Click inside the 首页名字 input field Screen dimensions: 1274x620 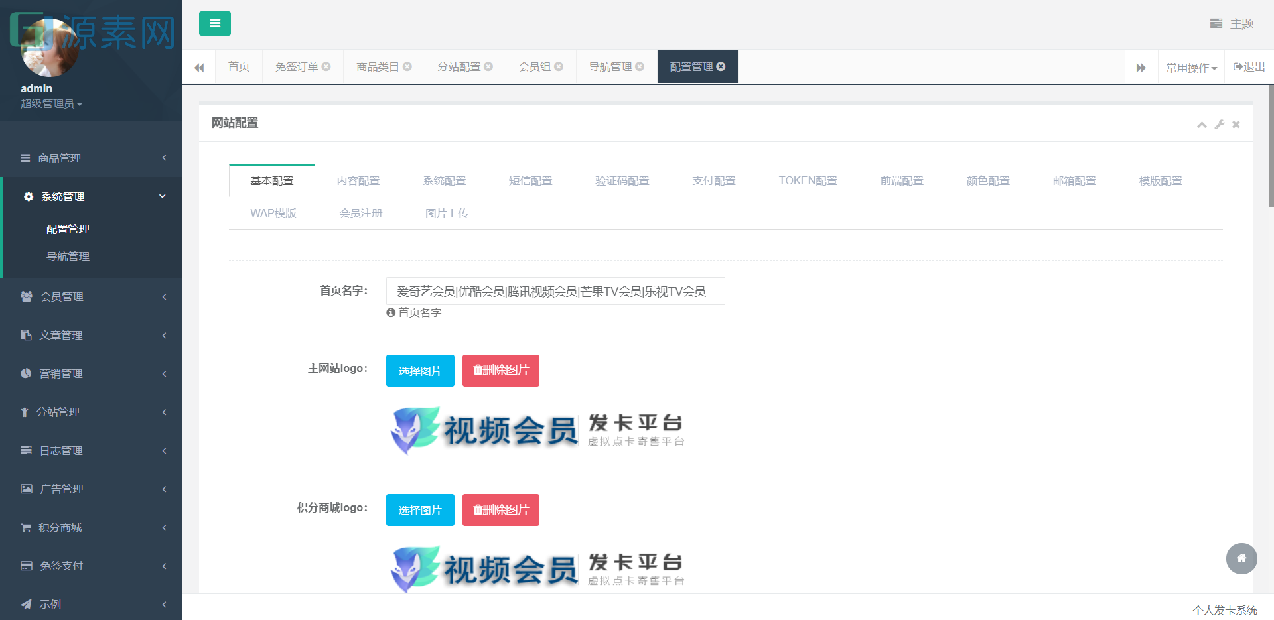point(555,291)
